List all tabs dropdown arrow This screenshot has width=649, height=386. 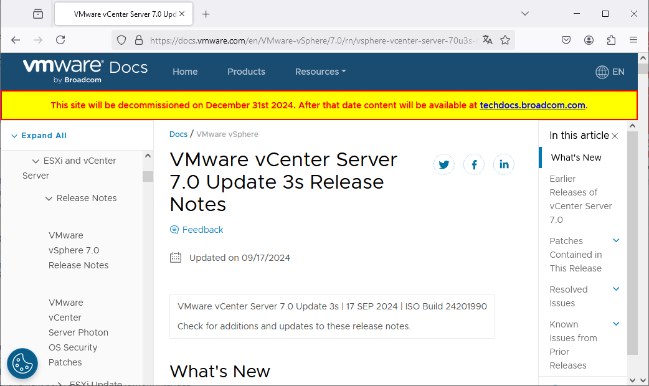coord(525,14)
